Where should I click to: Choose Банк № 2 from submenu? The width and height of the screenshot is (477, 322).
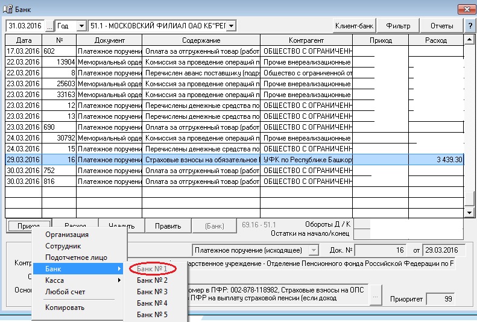click(x=152, y=280)
